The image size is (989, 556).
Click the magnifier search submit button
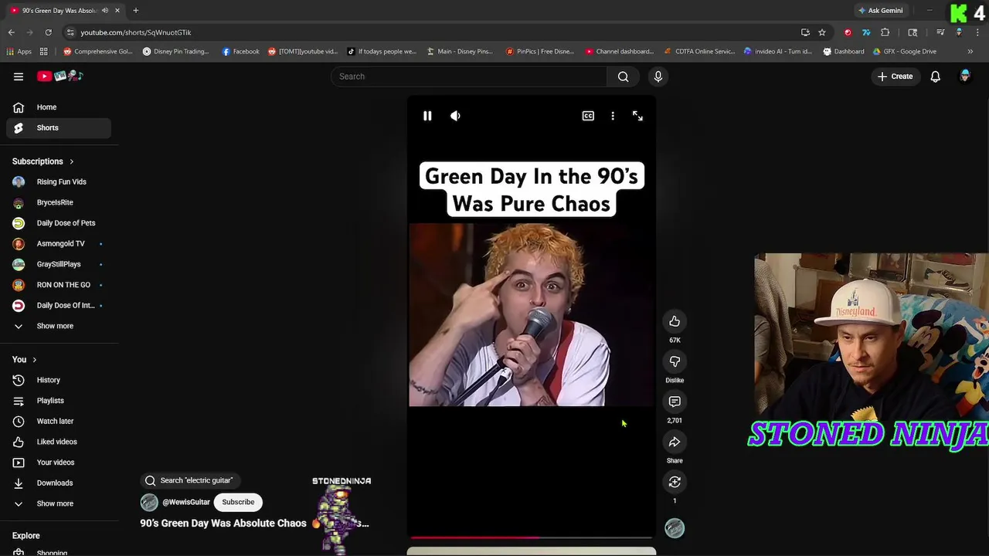624,76
